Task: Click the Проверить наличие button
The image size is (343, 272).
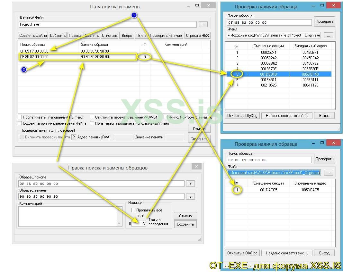Action: [166, 36]
